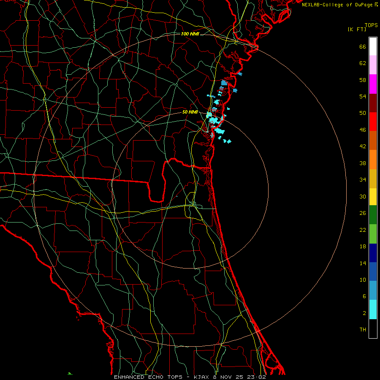The width and height of the screenshot is (380, 380).
Task: Click the light green legend swatch
Action: [373, 234]
